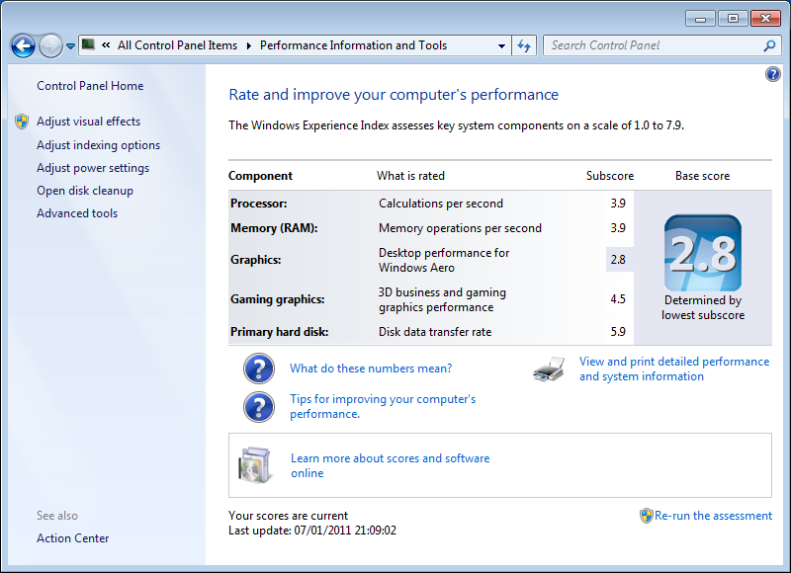Open Adjust power settings
Screen dimensions: 791x573
[93, 168]
